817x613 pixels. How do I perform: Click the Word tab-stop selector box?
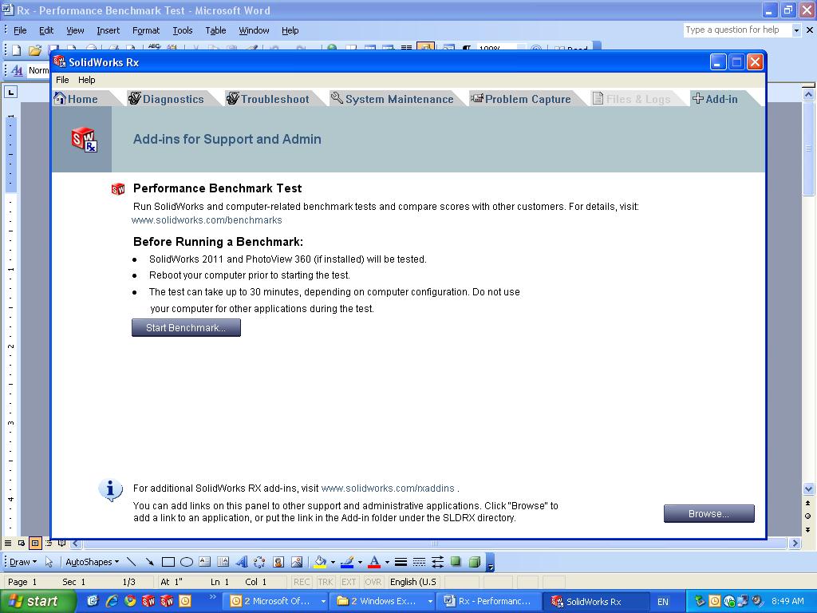pyautogui.click(x=11, y=93)
